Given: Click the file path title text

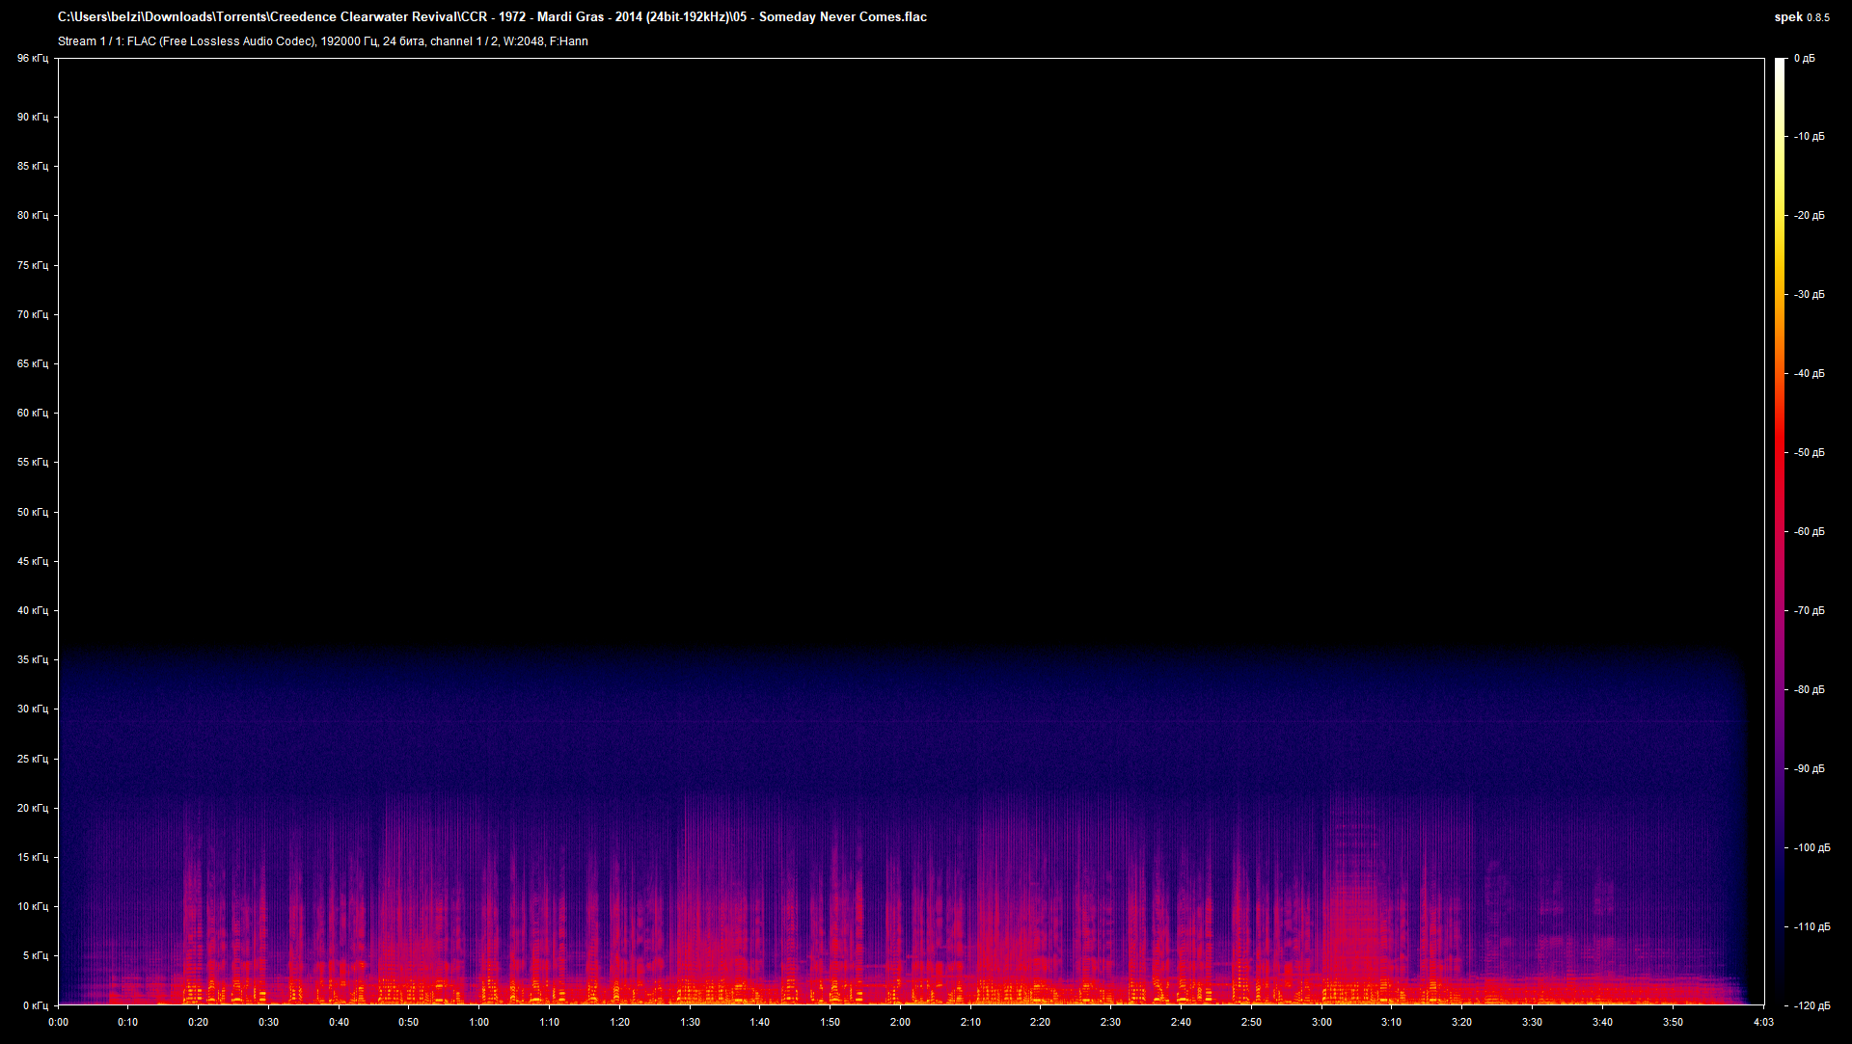Looking at the screenshot, I should (492, 16).
